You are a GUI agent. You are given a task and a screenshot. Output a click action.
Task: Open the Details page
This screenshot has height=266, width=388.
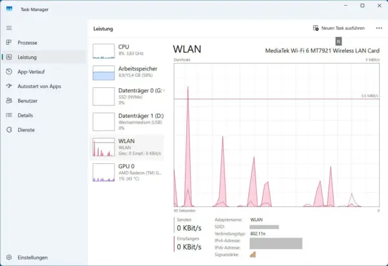click(x=43, y=115)
